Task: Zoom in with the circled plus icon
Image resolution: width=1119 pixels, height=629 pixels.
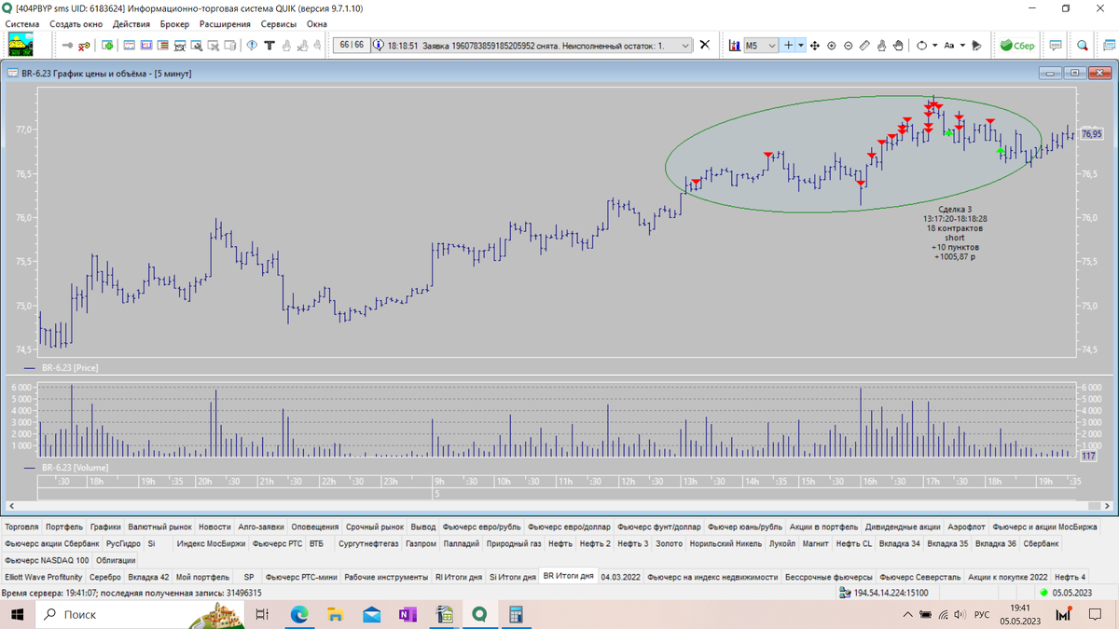Action: pyautogui.click(x=832, y=45)
